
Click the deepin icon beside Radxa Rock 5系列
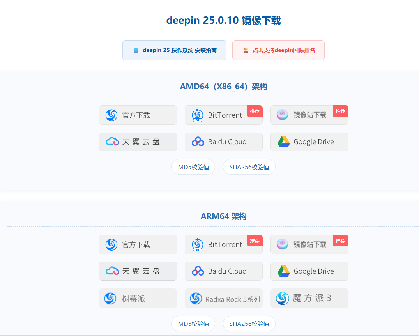[196, 299]
